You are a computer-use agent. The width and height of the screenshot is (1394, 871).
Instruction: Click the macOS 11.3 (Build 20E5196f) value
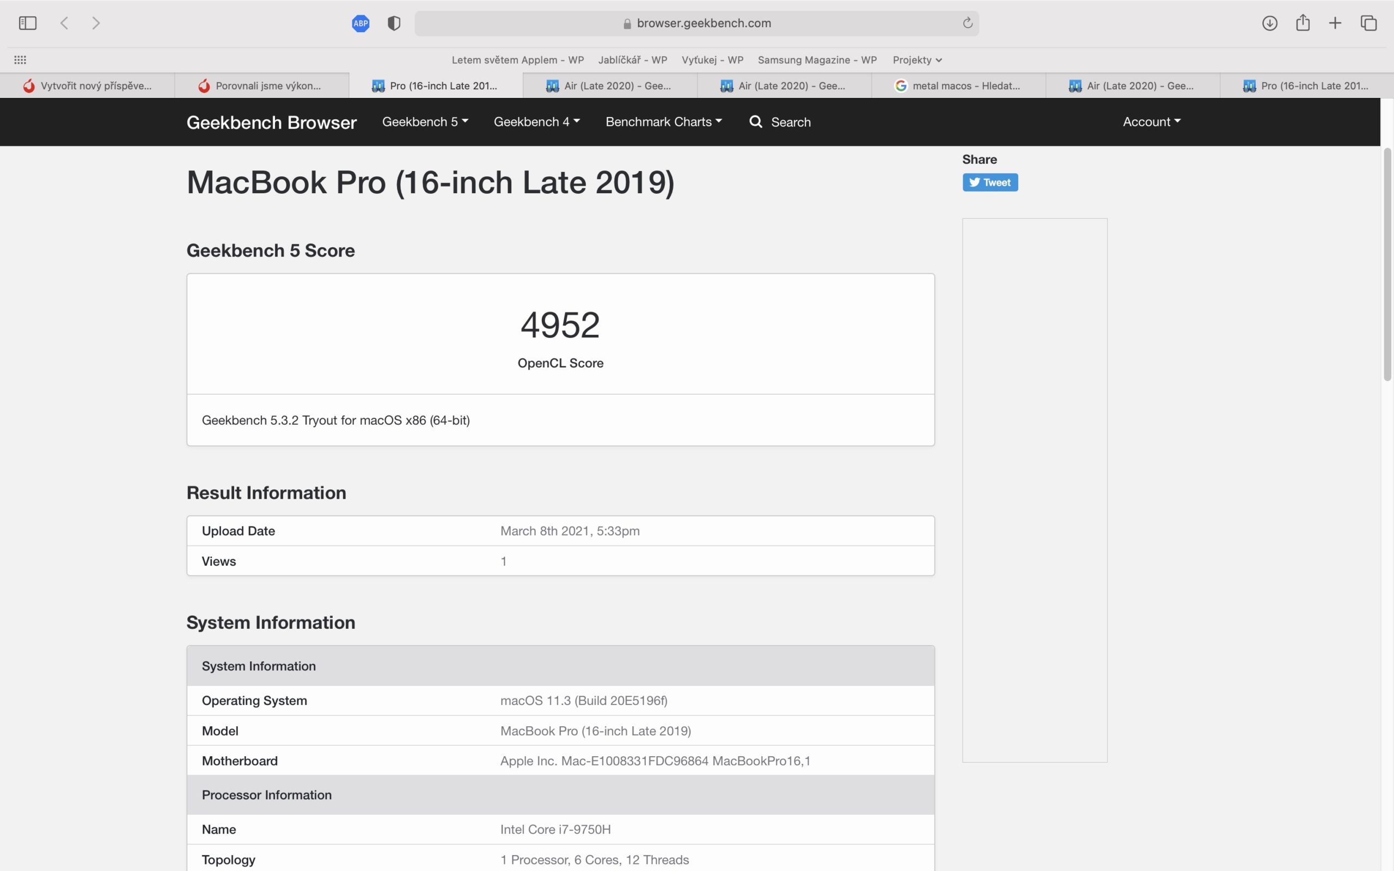(x=584, y=701)
